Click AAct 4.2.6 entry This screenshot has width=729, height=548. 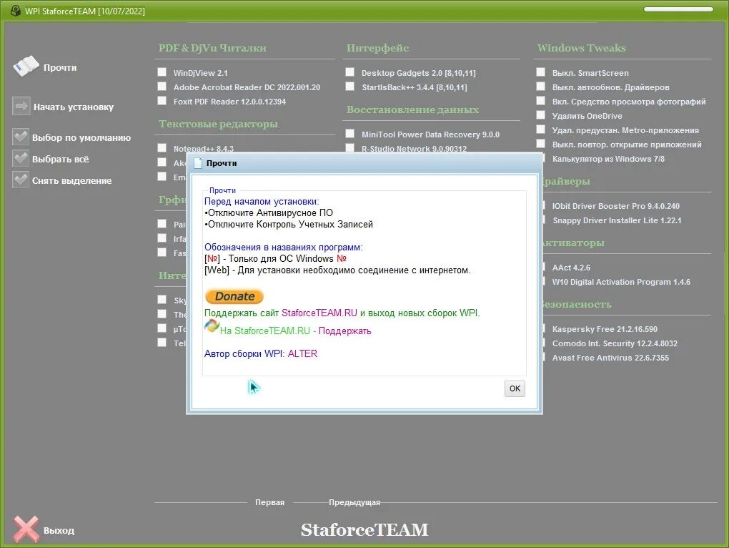(571, 268)
